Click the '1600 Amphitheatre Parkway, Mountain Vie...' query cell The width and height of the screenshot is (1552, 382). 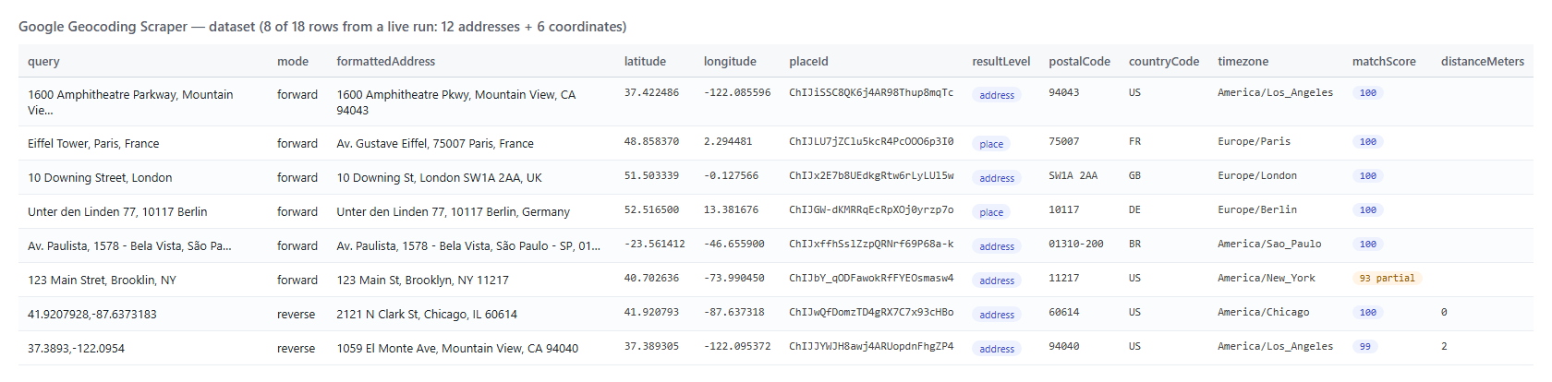(x=130, y=101)
